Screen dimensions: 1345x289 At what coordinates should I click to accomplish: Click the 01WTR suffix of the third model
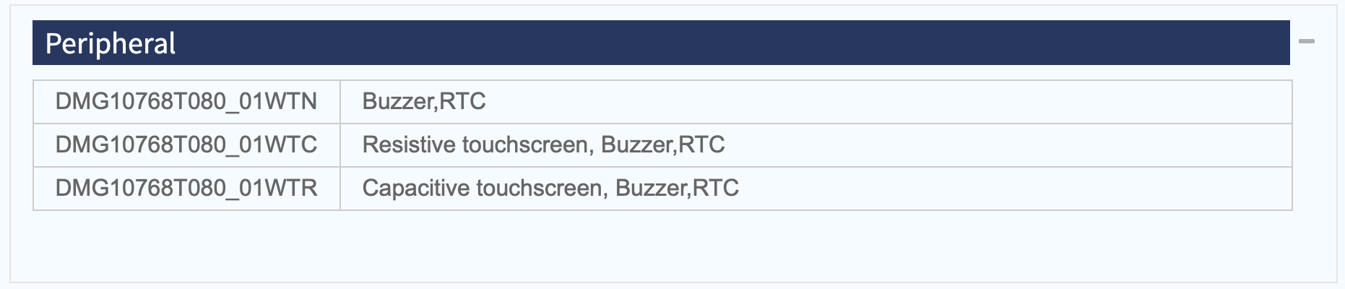(x=278, y=188)
